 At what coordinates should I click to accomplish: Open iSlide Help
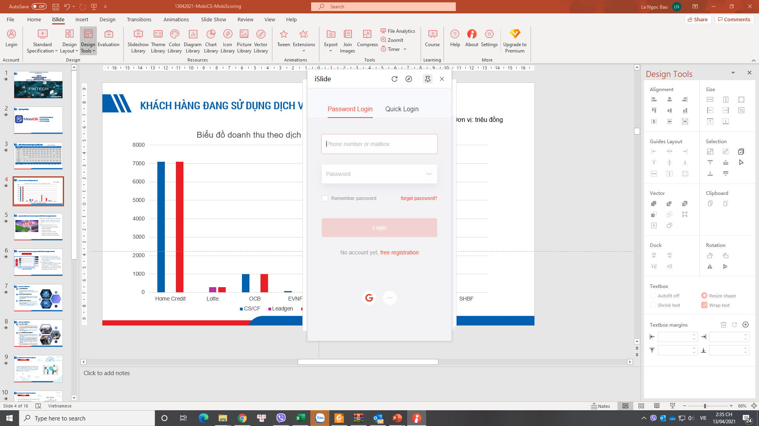tap(455, 38)
